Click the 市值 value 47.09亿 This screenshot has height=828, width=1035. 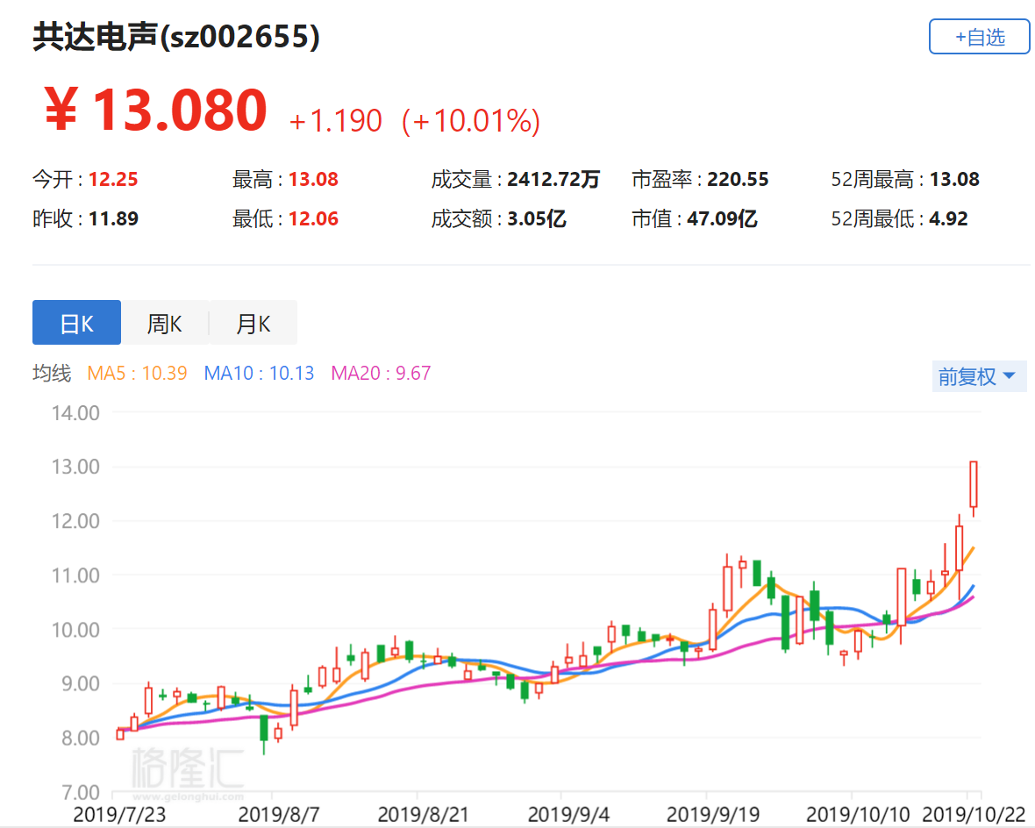(722, 218)
